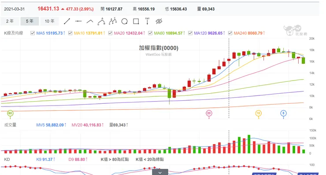Screen dimensions: 326x175
Task: Click the 20k price axis label
Action: (311, 39)
